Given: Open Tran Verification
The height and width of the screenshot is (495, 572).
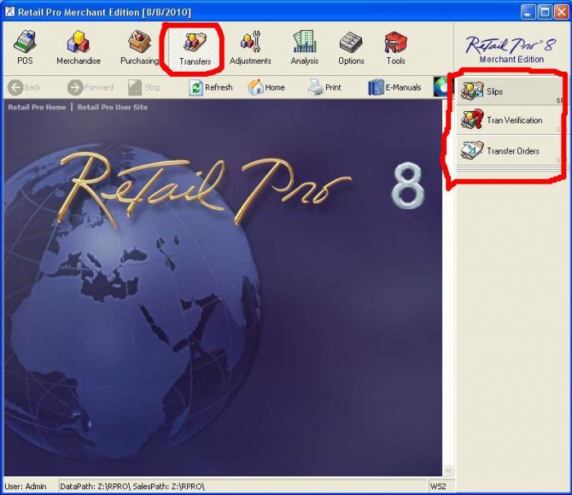Looking at the screenshot, I should (x=509, y=120).
